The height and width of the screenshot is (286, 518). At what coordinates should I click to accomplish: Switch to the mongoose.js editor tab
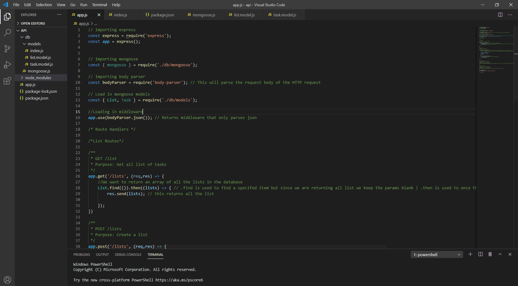pos(203,15)
